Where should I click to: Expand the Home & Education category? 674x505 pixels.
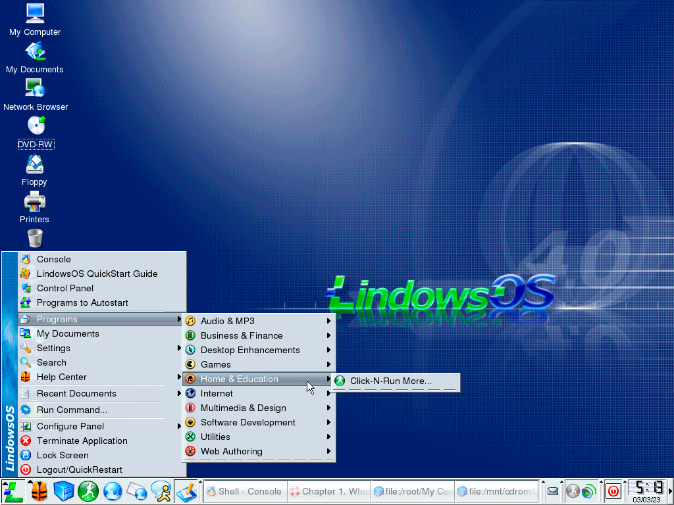tap(258, 379)
